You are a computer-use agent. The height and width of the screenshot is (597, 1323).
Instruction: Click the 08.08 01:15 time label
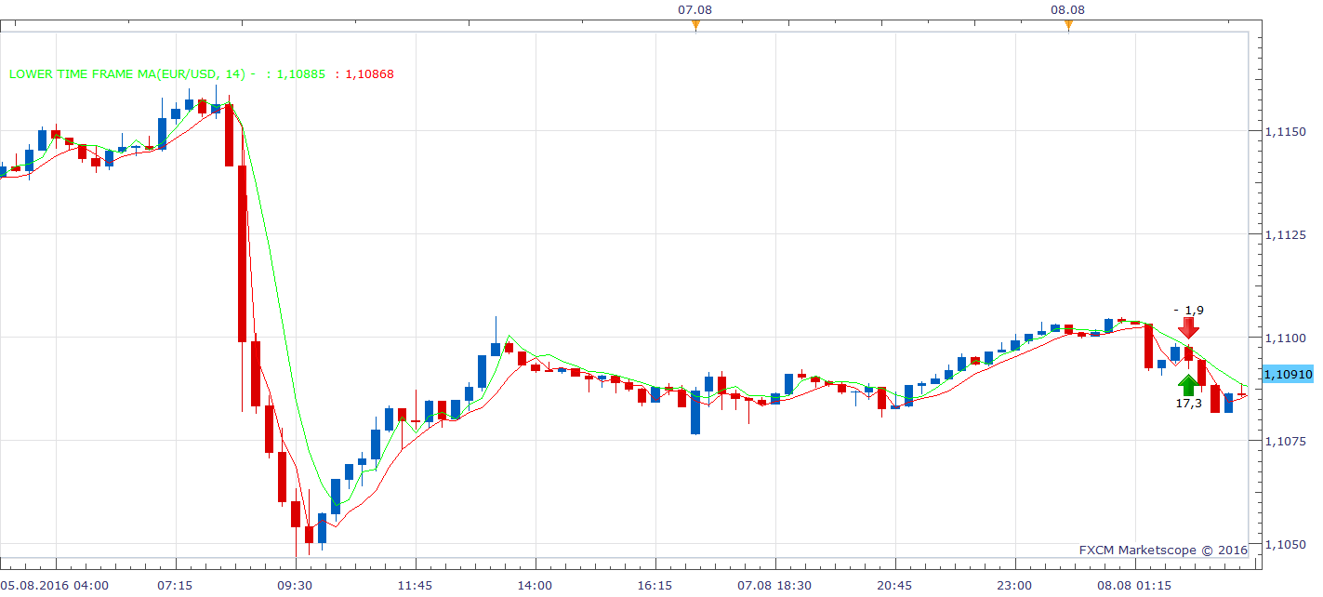pyautogui.click(x=1134, y=586)
